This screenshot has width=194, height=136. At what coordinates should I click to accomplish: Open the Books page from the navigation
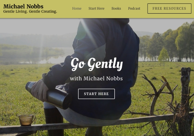click(116, 8)
